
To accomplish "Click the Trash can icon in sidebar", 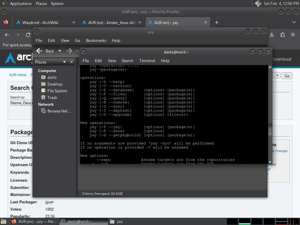I will 43,97.
